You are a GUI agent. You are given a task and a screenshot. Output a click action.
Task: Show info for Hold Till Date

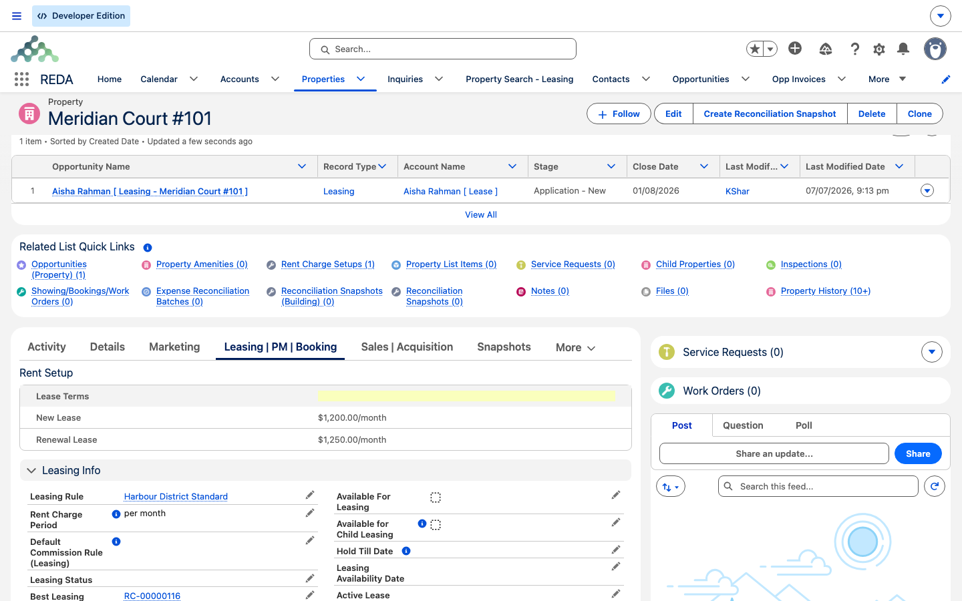(406, 551)
